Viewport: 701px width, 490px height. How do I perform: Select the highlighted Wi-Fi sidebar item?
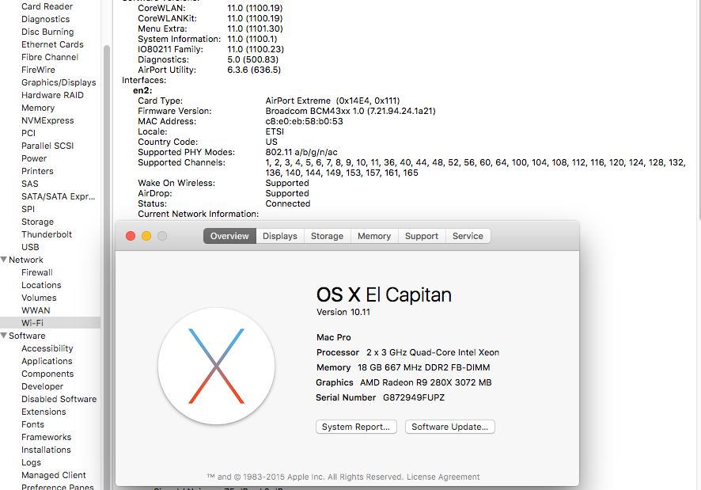pyautogui.click(x=50, y=323)
